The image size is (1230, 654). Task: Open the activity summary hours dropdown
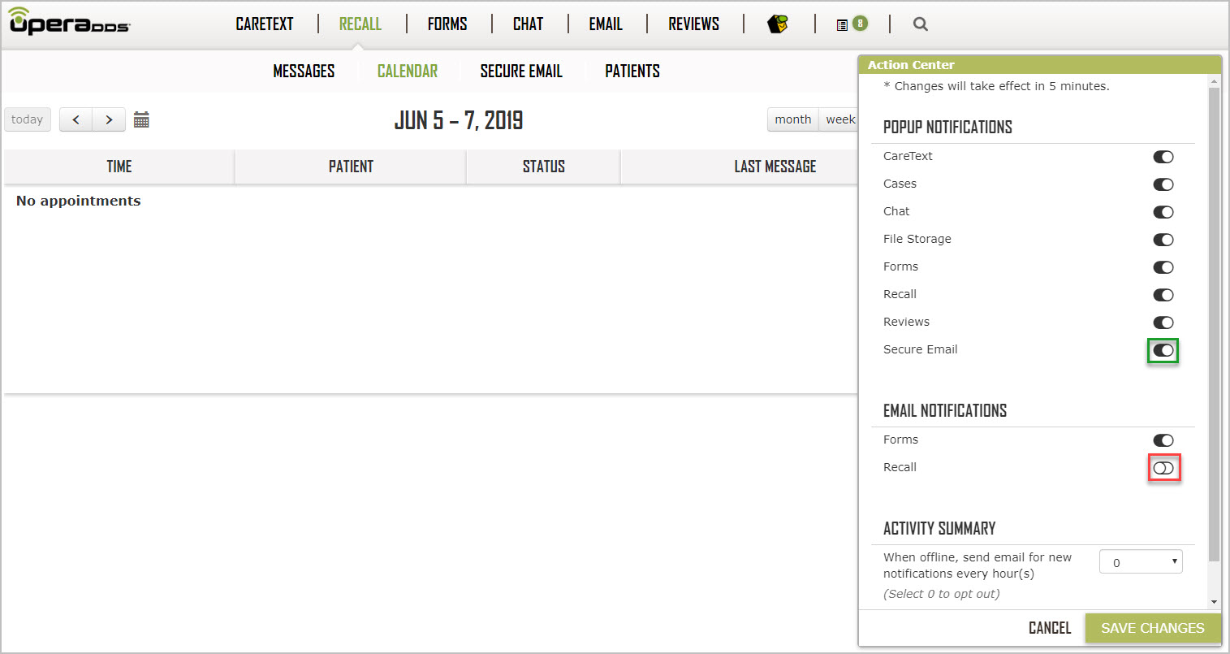point(1141,562)
